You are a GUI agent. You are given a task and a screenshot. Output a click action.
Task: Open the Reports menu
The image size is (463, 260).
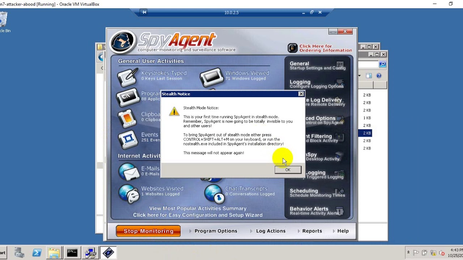(x=312, y=231)
